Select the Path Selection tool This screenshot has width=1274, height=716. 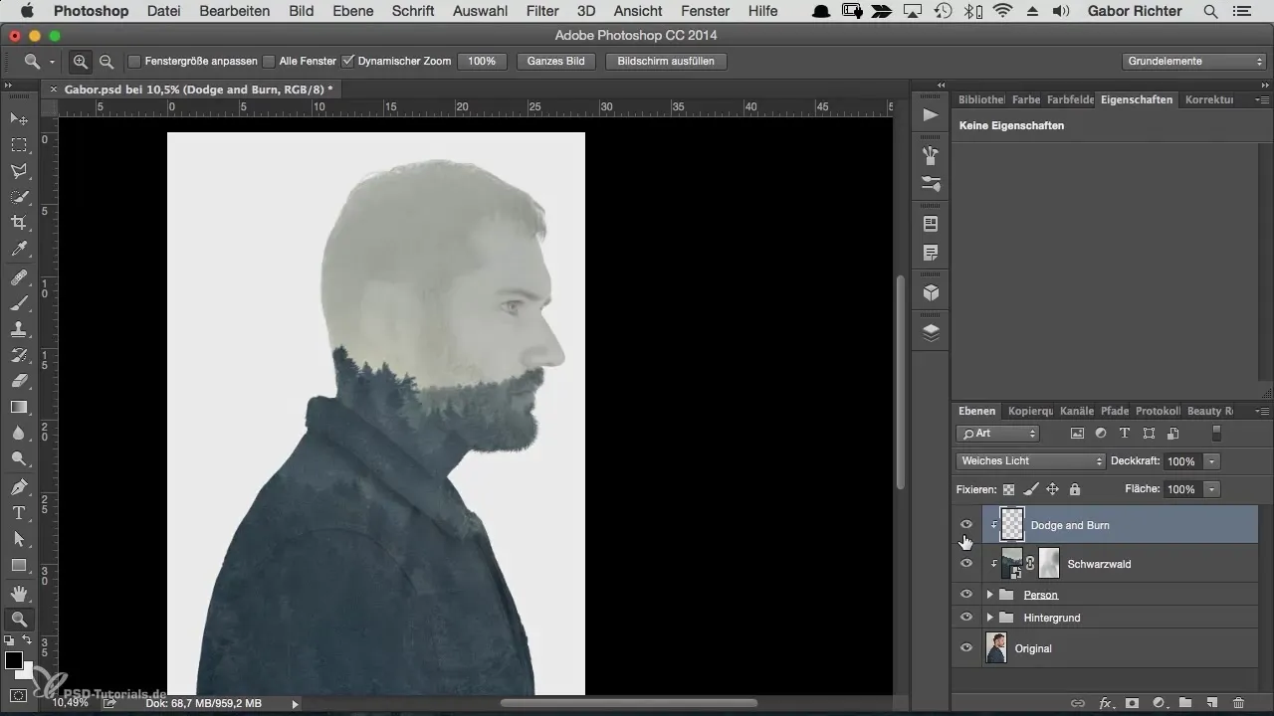(x=19, y=539)
